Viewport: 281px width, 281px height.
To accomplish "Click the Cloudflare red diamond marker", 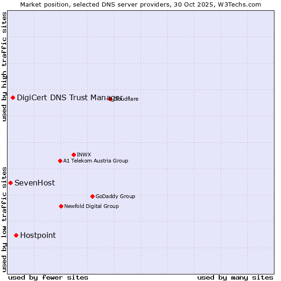I will click(111, 99).
